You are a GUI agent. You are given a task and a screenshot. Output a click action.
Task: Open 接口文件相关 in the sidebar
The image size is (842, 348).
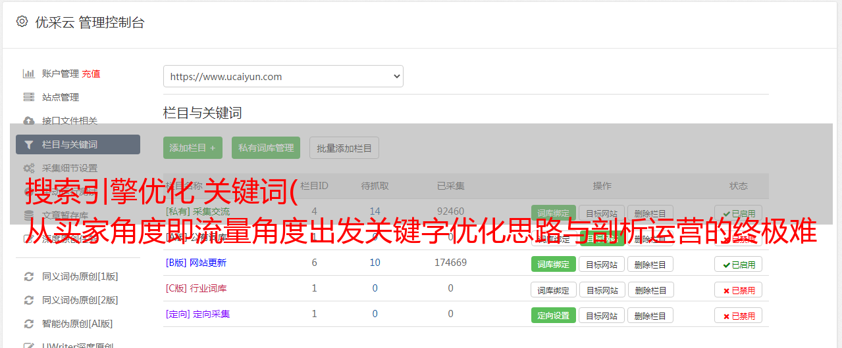coord(70,121)
